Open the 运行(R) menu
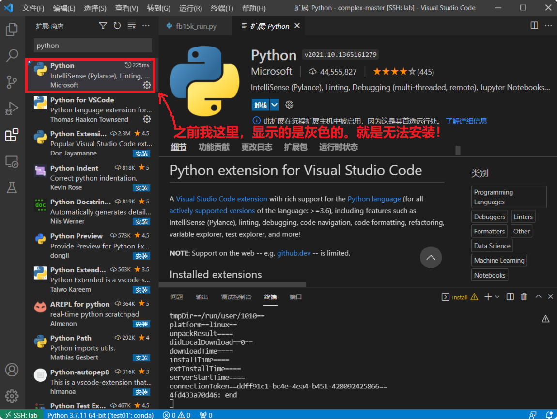The width and height of the screenshot is (557, 419). pos(190,8)
